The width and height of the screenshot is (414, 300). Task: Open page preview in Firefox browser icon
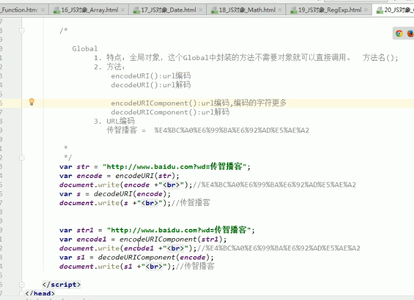(411, 34)
